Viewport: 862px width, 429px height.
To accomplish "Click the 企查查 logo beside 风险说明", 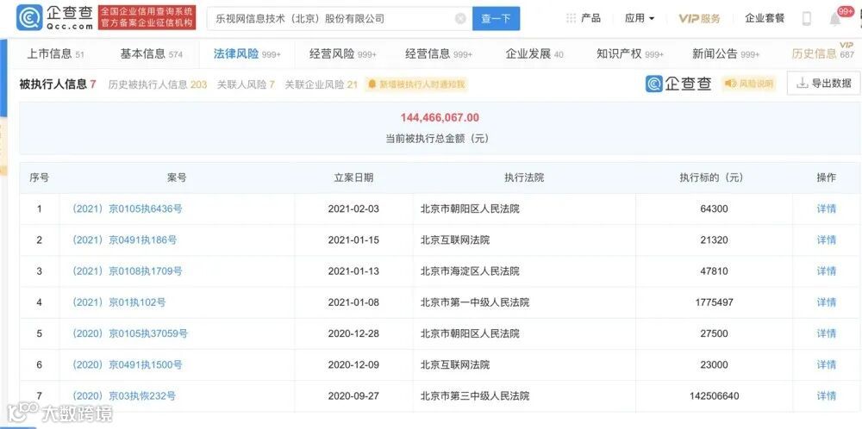I will (678, 84).
